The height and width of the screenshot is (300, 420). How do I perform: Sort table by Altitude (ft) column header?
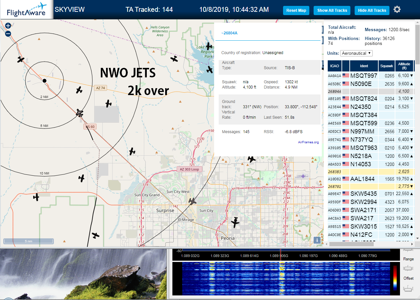coord(404,66)
